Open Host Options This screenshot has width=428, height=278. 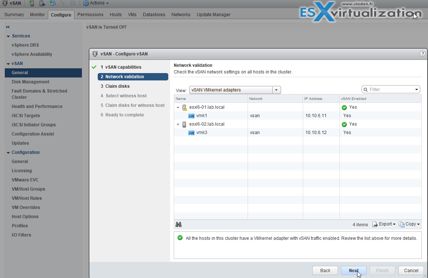click(25, 217)
